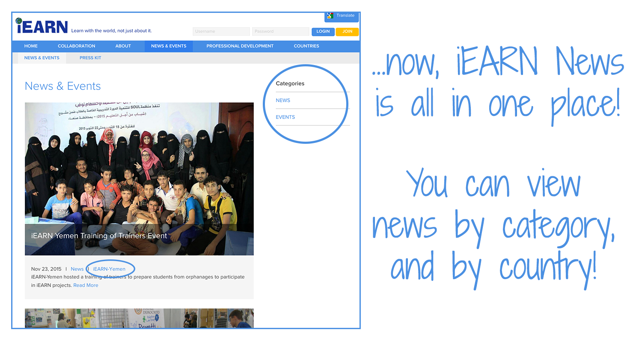Focus the Password field
This screenshot has height=339, width=639.
coord(280,31)
